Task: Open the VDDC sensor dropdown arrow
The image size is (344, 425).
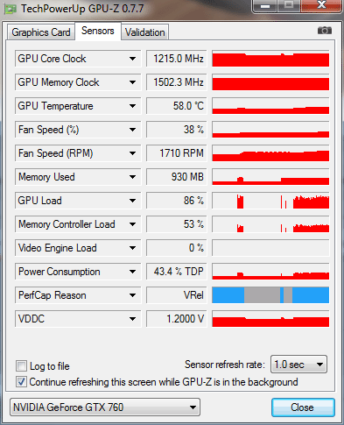Action: 132,319
